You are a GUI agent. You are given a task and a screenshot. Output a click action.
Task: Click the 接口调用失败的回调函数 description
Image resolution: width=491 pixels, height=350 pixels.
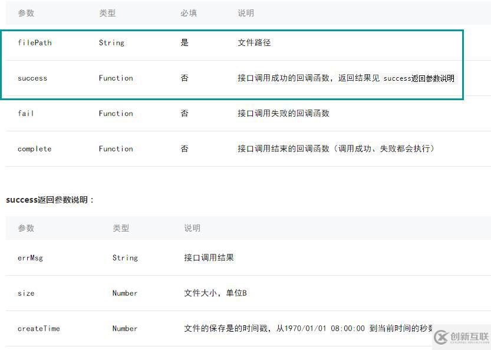click(284, 113)
